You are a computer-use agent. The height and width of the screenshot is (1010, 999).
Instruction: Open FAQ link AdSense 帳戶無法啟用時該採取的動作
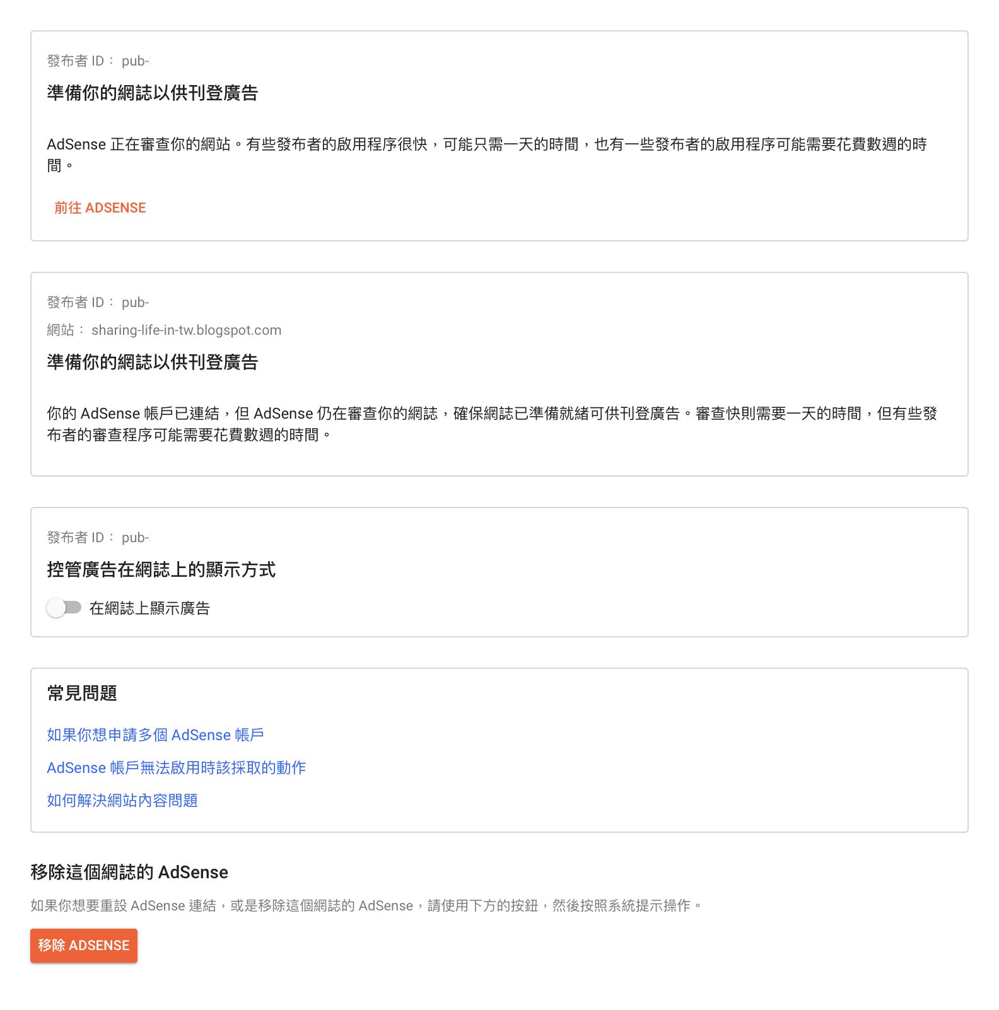[x=177, y=768]
